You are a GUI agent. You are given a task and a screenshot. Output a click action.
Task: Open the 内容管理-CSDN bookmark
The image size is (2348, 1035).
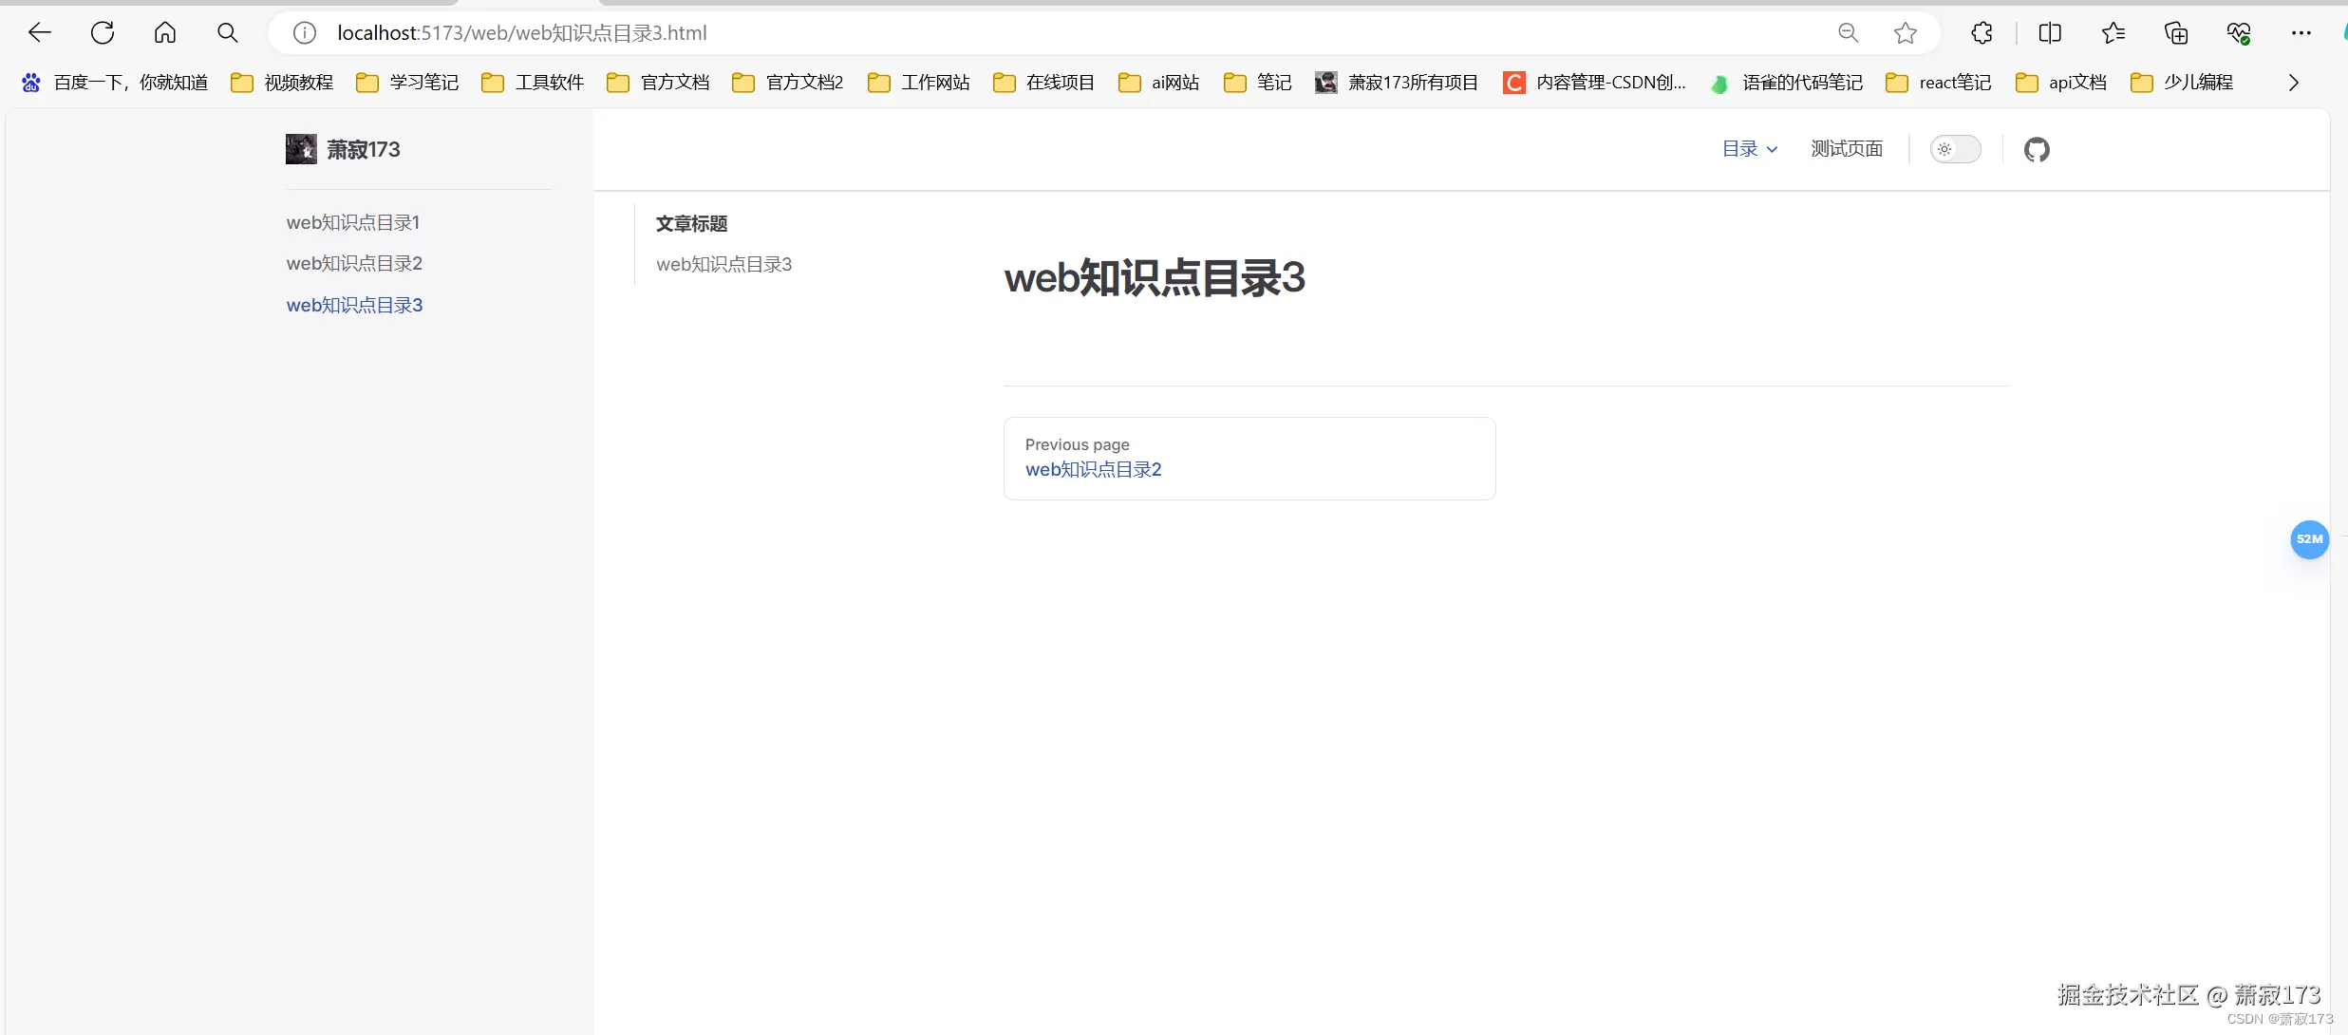(x=1595, y=82)
